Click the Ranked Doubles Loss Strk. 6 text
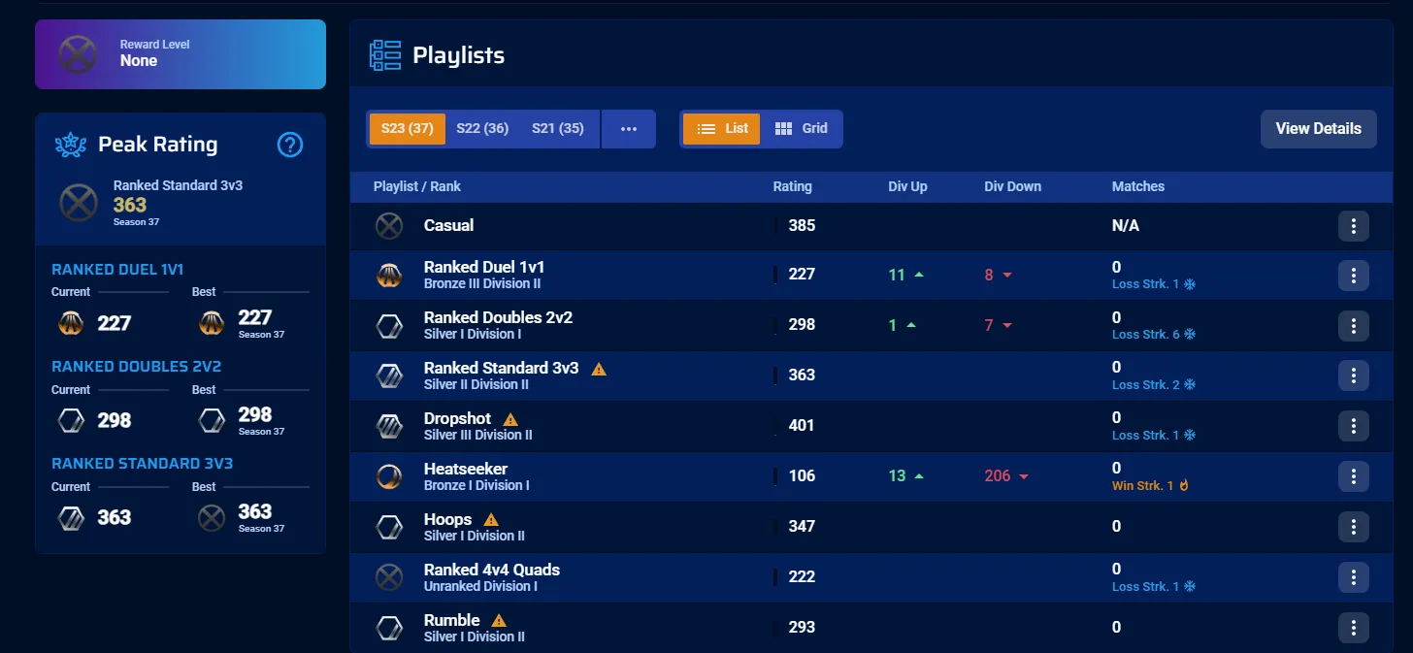 click(x=1146, y=334)
